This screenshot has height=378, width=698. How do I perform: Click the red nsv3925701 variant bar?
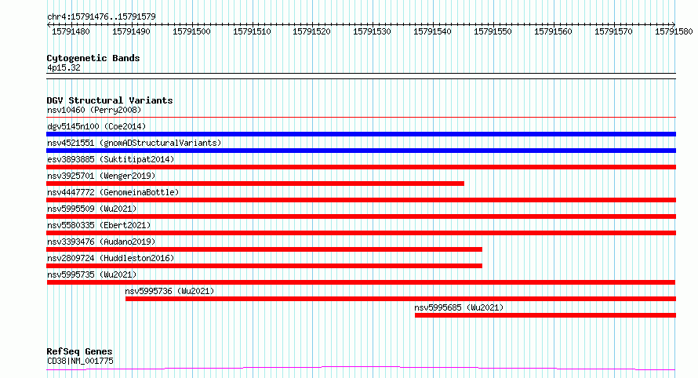pyautogui.click(x=255, y=184)
